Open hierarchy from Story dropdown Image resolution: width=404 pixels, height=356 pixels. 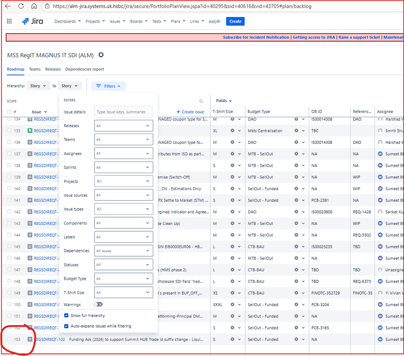(x=38, y=86)
